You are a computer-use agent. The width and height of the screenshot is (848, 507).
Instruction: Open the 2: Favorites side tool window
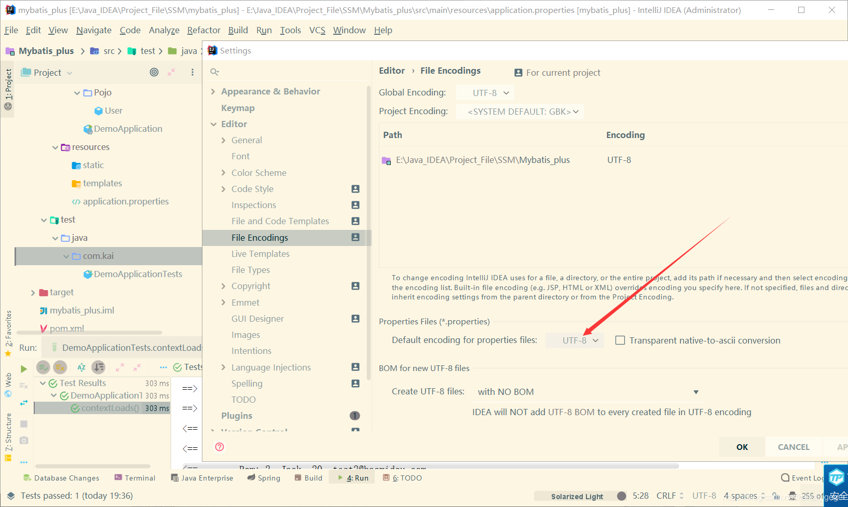(8, 328)
